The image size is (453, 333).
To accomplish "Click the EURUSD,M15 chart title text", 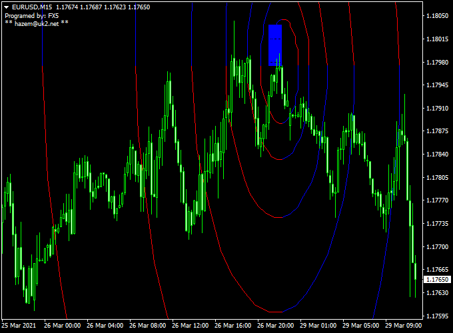I will tap(32, 7).
